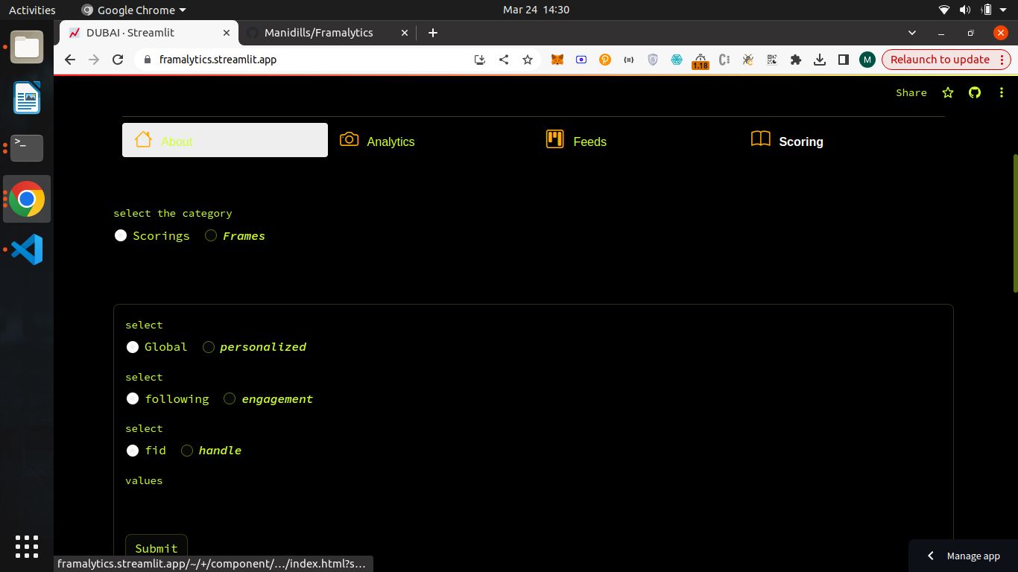Open the Activities overview

pos(32,10)
